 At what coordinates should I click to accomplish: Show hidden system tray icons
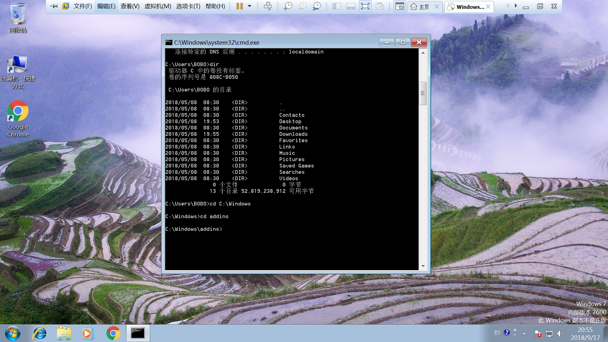tap(524, 333)
